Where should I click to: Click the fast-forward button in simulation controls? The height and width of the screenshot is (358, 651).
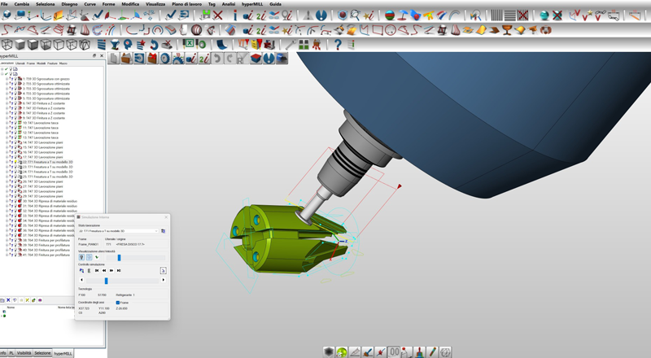click(x=111, y=270)
